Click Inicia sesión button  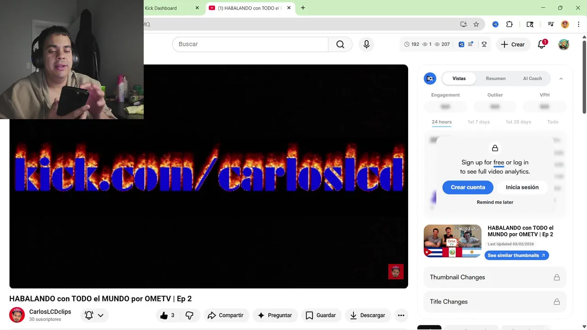pos(522,187)
